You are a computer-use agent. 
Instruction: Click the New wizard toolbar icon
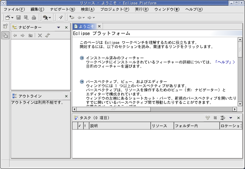(7, 17)
